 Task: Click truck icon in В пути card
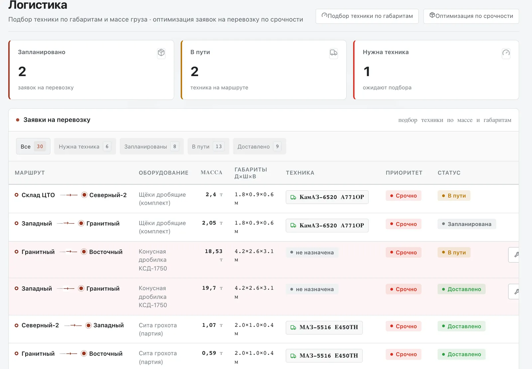(333, 53)
